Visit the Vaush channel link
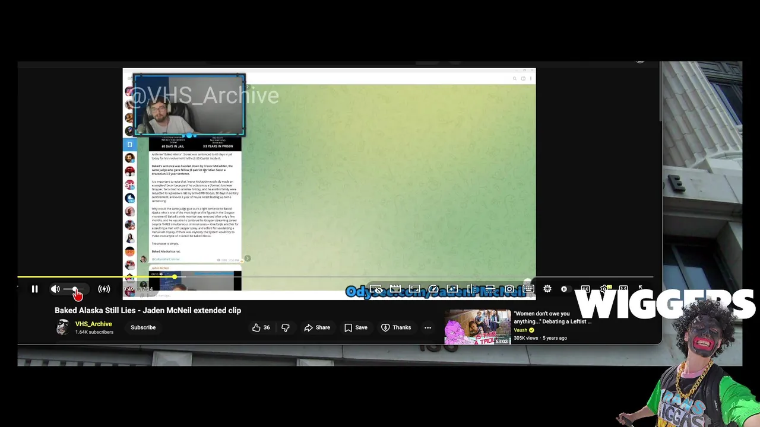 (x=521, y=330)
